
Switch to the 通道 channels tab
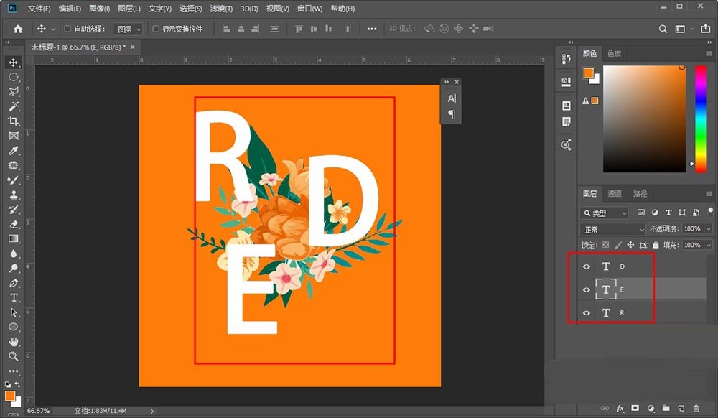click(615, 193)
